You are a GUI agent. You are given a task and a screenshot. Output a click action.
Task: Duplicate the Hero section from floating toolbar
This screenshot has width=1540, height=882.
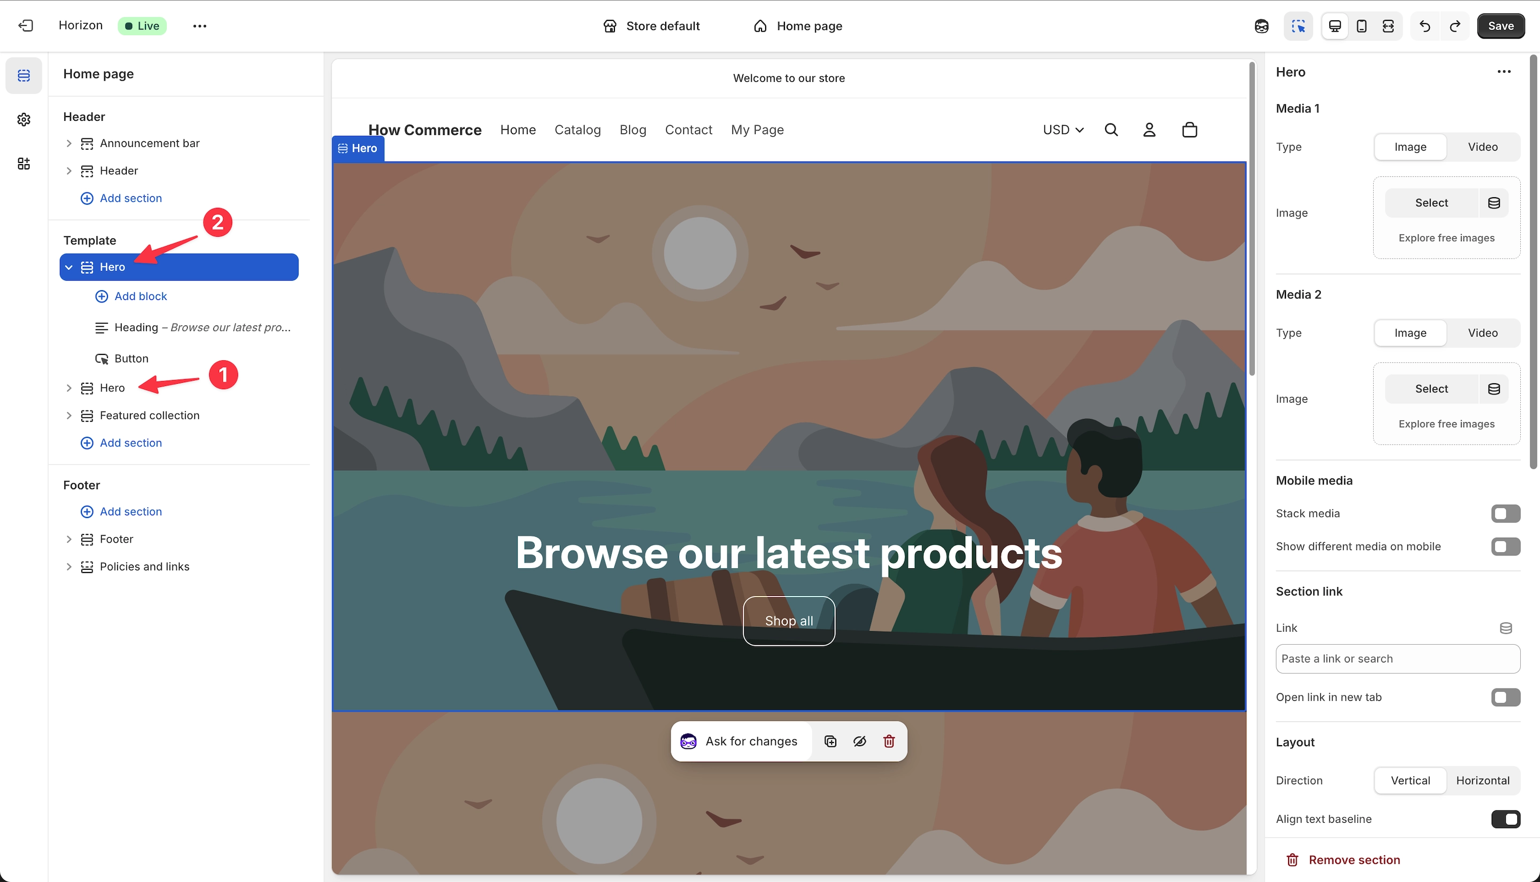(x=830, y=741)
